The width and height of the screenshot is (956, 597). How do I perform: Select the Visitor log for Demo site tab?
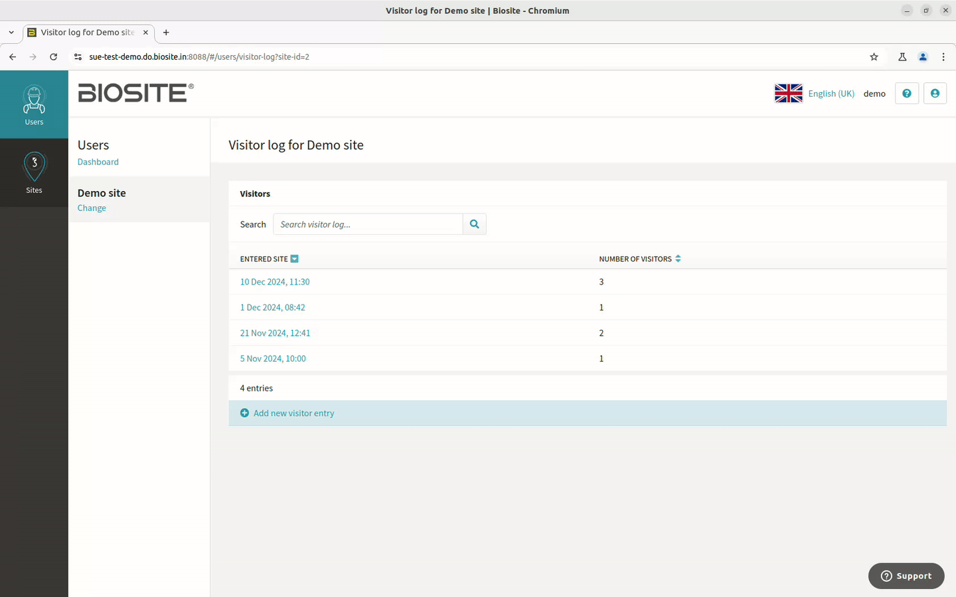coord(89,33)
